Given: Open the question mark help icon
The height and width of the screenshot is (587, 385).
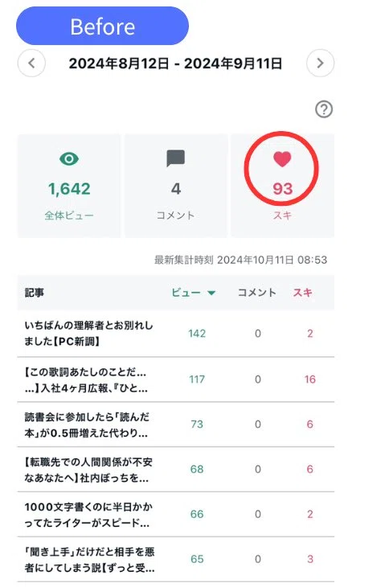Looking at the screenshot, I should 324,109.
